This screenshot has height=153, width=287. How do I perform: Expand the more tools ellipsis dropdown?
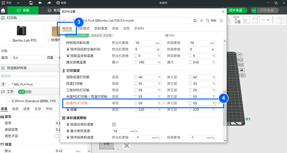coord(265,20)
